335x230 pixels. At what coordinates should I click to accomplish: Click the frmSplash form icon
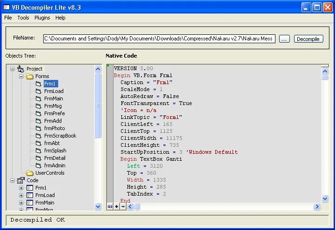(39, 151)
